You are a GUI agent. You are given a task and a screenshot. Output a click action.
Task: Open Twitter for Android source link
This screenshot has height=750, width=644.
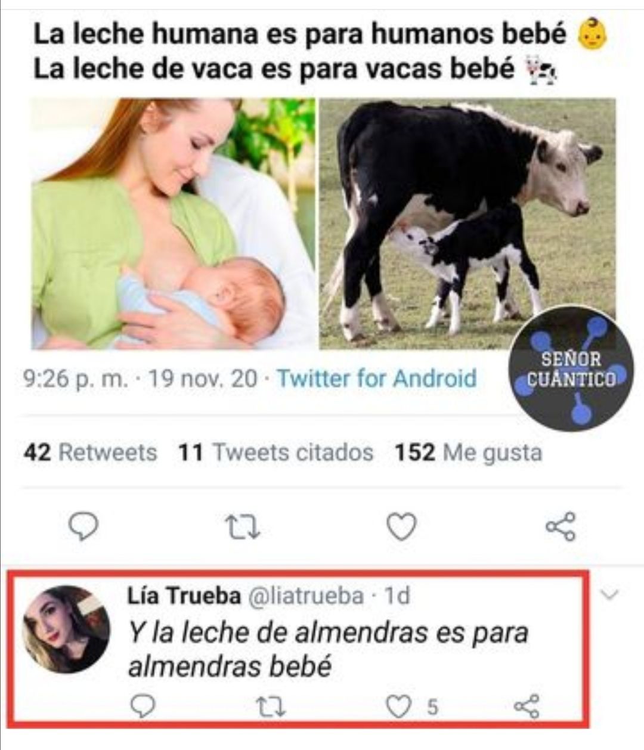377,379
